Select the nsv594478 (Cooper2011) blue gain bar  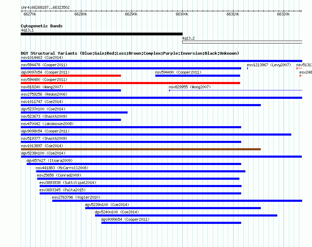click(131, 68)
